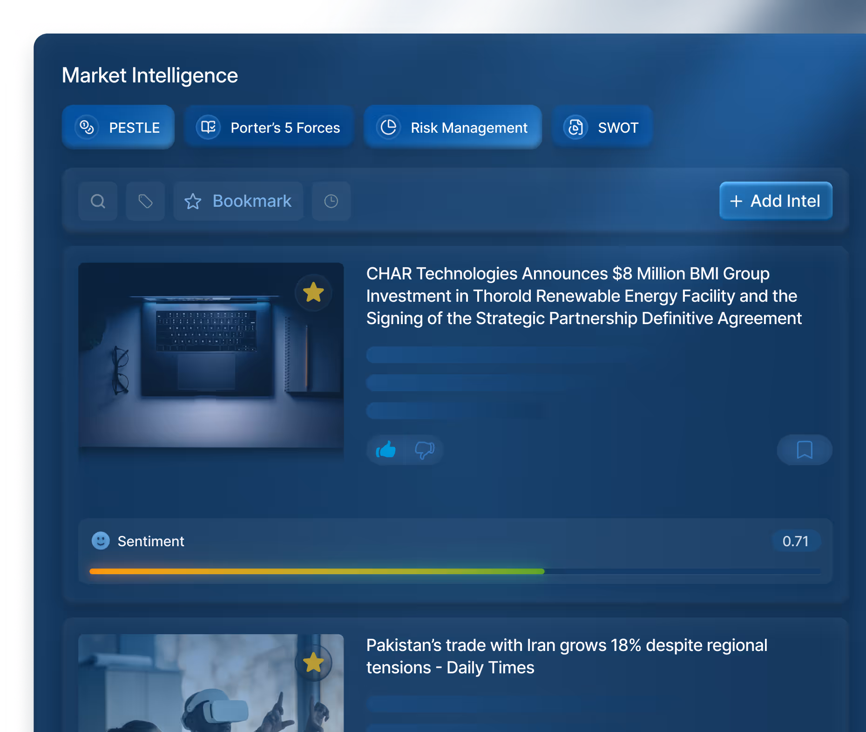Open the CHAR Technologies laptop thumbnail
Image resolution: width=866 pixels, height=732 pixels.
pyautogui.click(x=211, y=355)
